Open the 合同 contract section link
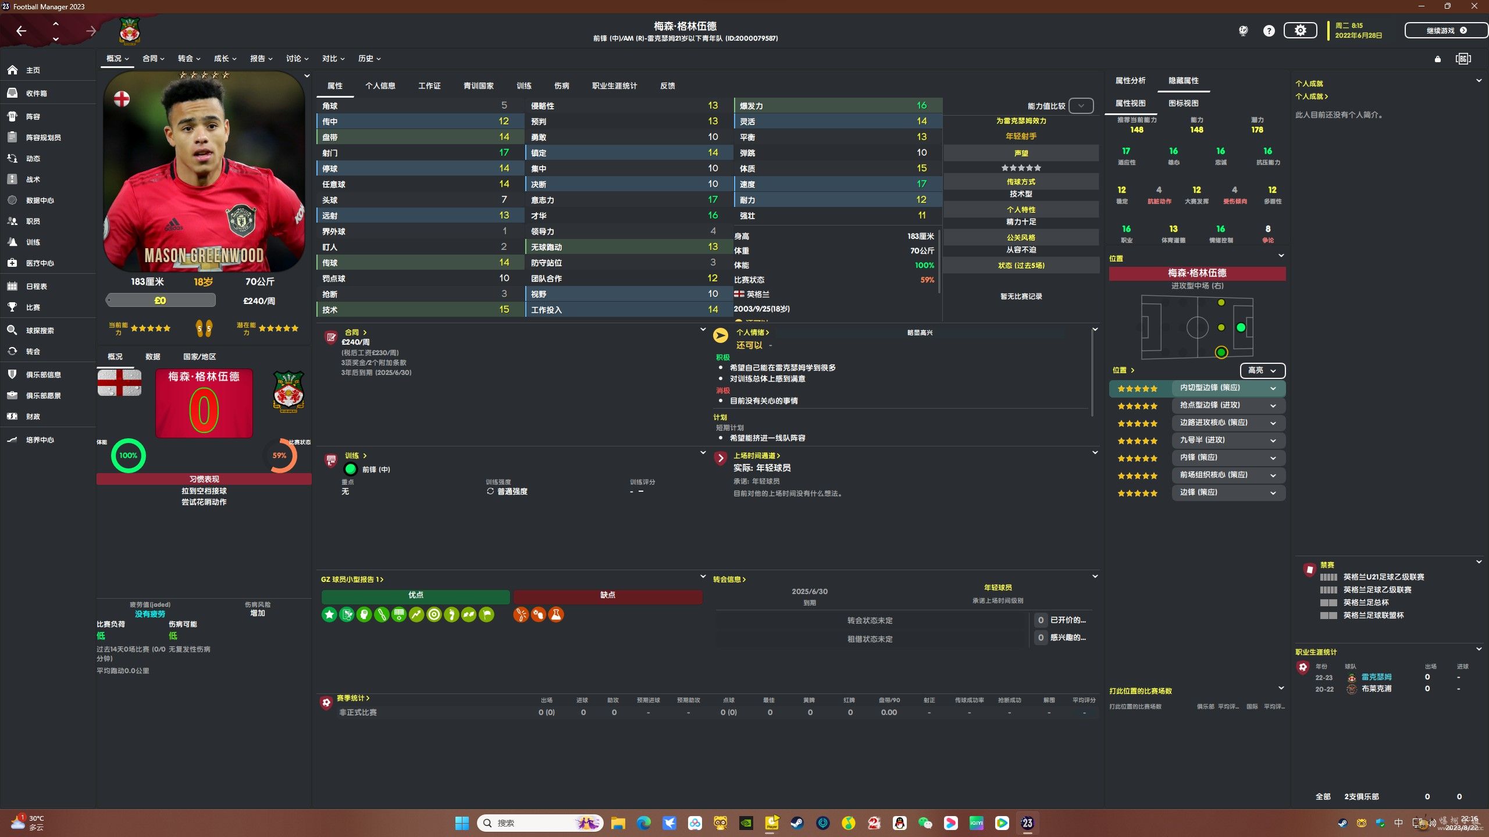Viewport: 1489px width, 837px height. (x=355, y=332)
